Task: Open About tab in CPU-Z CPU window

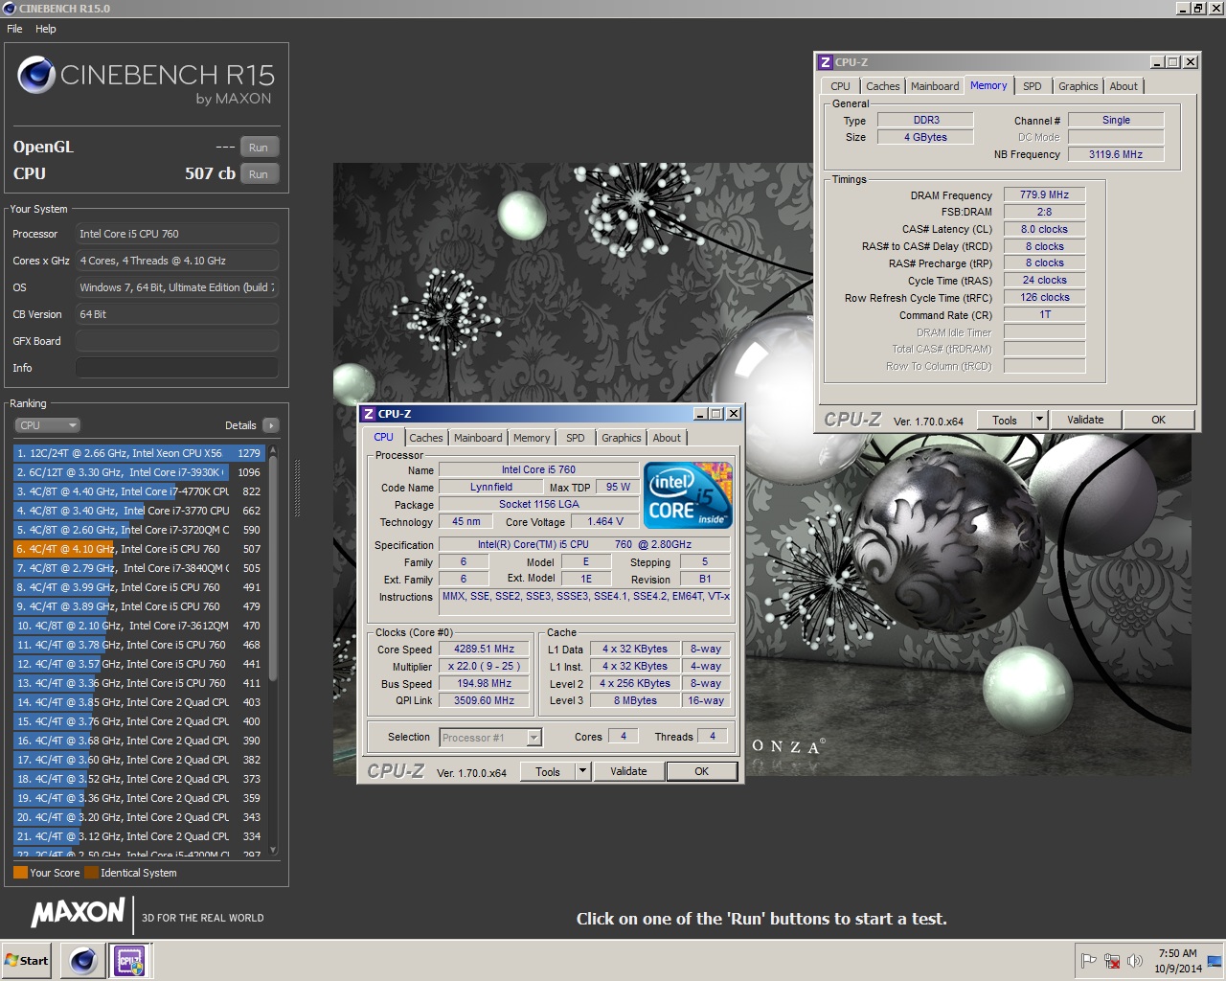Action: coord(667,438)
